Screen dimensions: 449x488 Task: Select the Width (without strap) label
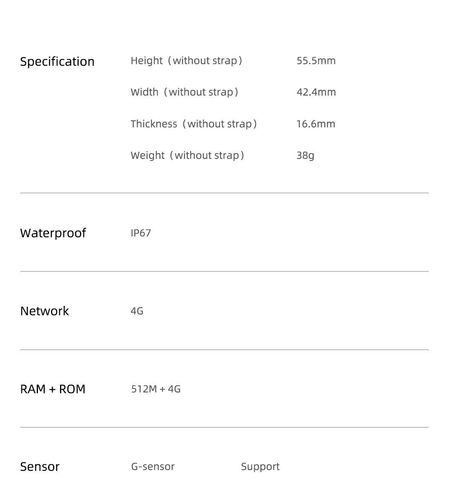[x=184, y=92]
